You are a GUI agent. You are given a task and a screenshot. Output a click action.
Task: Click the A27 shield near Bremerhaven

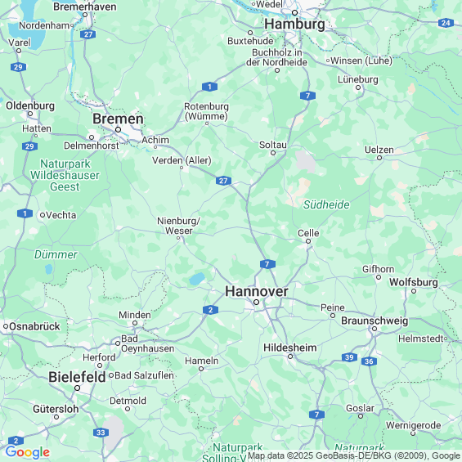[87, 34]
